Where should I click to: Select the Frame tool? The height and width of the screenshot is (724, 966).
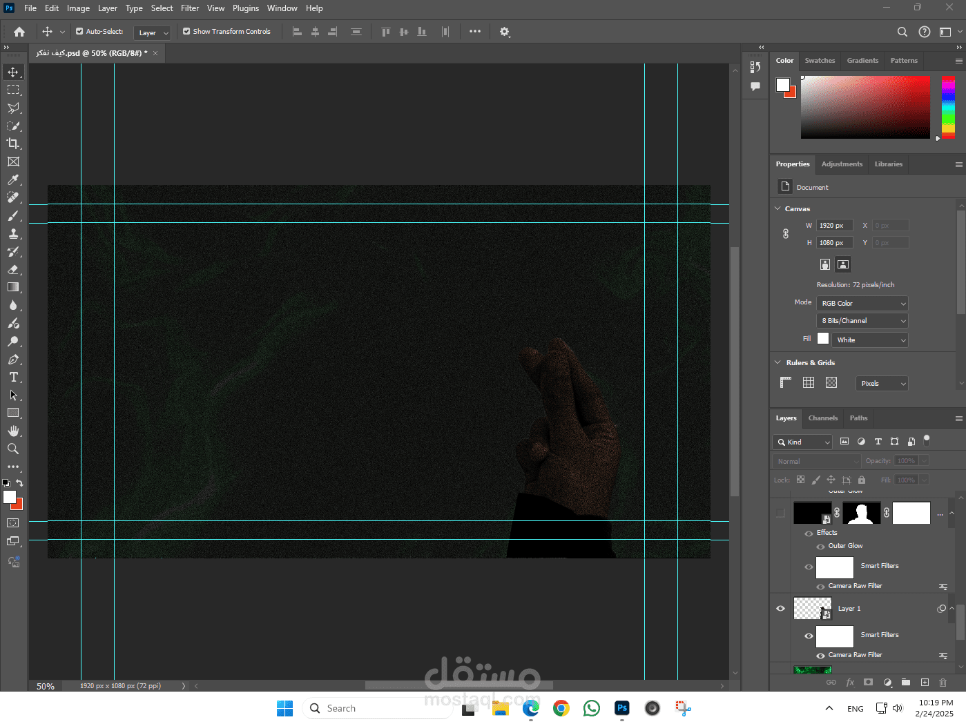pos(13,162)
